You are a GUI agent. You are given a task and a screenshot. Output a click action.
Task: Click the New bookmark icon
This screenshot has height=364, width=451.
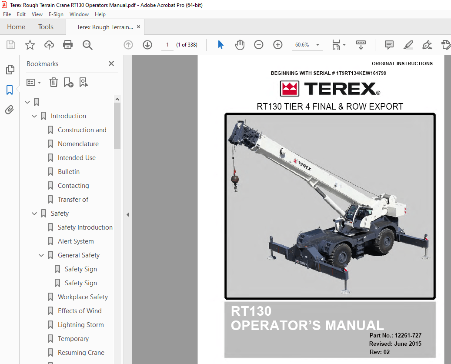[68, 82]
